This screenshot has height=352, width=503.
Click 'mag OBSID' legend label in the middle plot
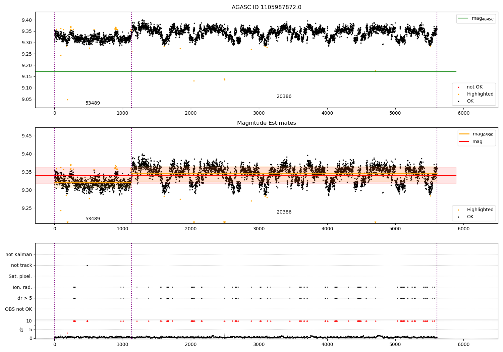coord(483,134)
